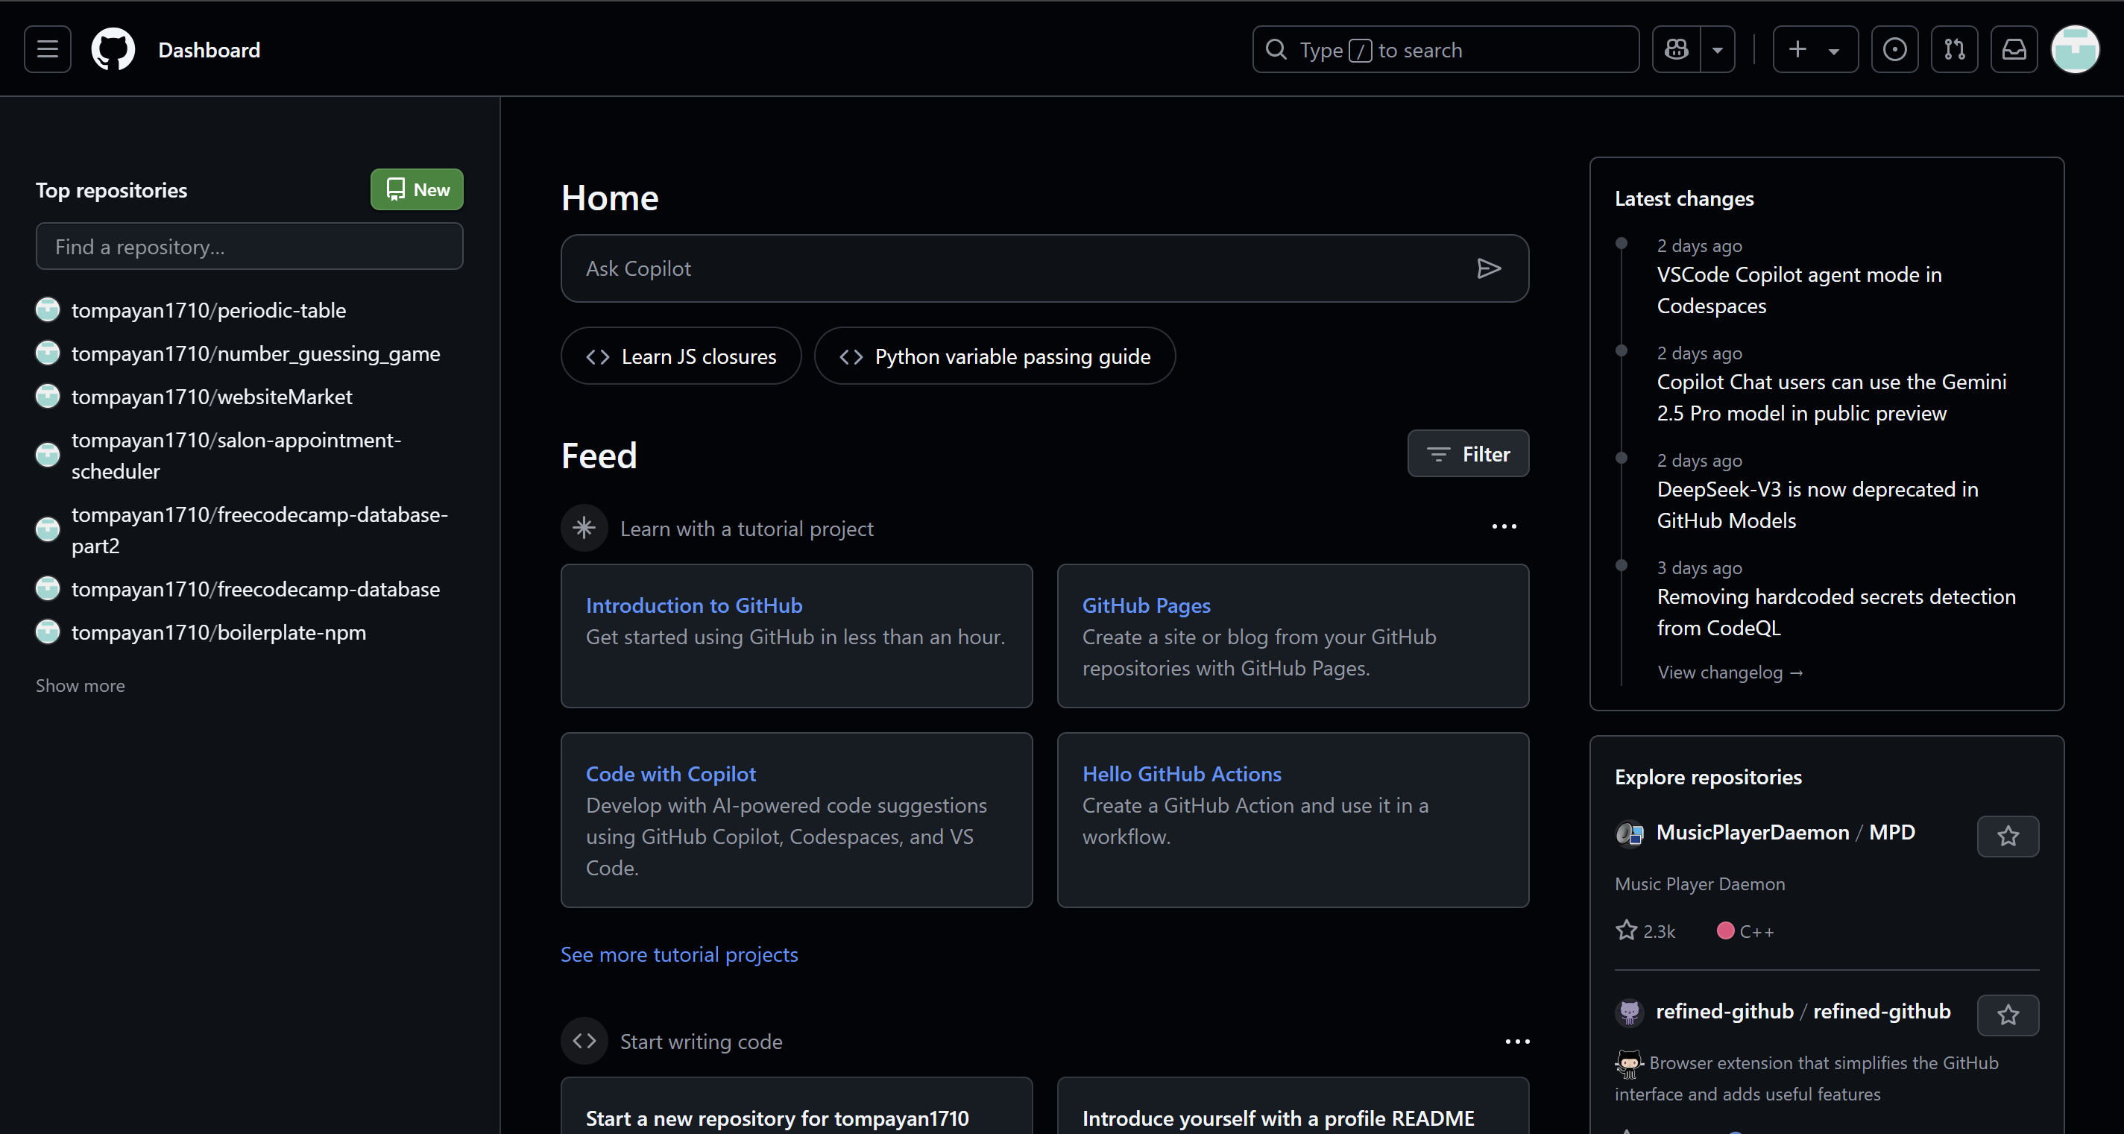
Task: Open the Pull requests icon in header
Action: (x=1954, y=49)
